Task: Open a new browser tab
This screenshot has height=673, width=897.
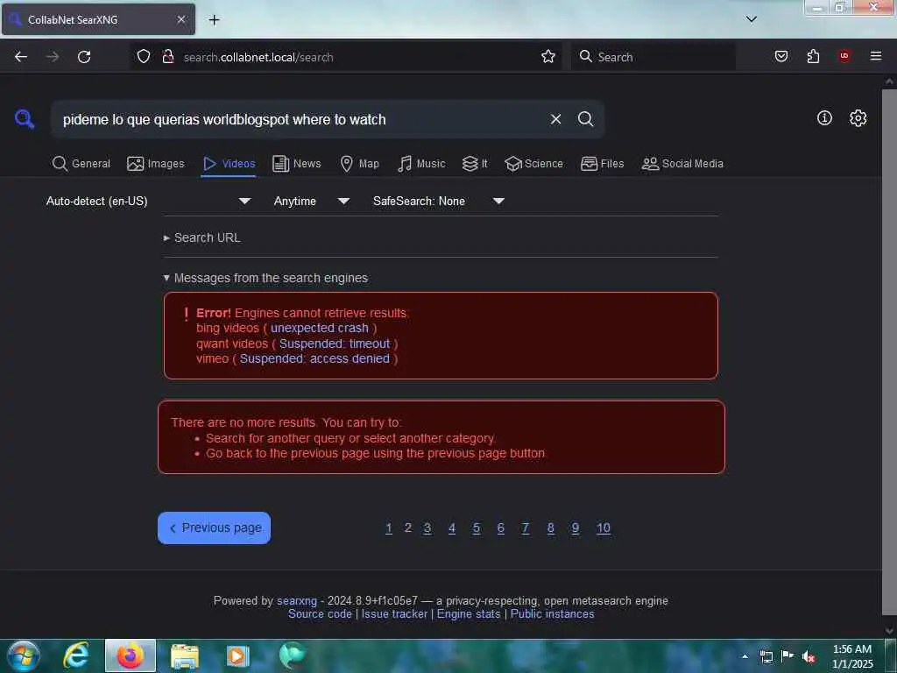Action: pyautogui.click(x=214, y=20)
